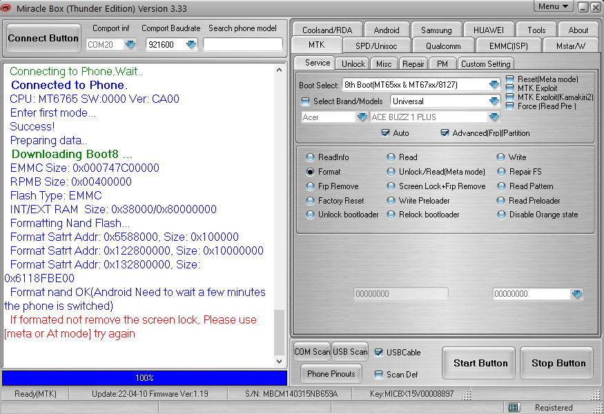Enable the Scan Def checkbox
This screenshot has height=414, width=604.
(379, 375)
